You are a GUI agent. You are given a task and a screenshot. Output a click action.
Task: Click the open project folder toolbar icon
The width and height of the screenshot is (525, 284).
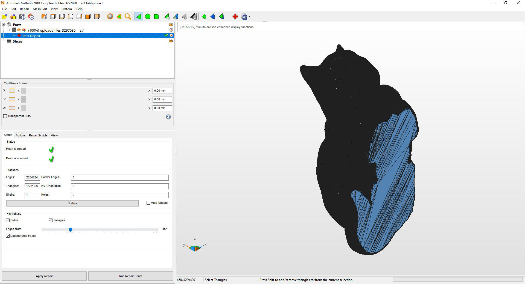[x=4, y=17]
